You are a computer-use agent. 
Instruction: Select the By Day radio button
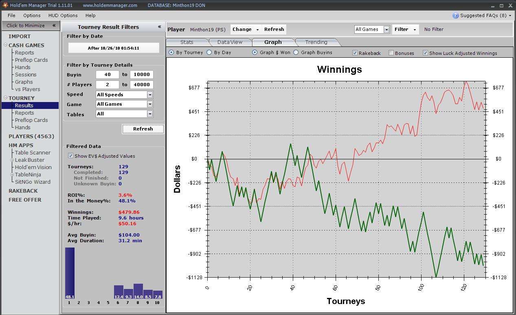tap(209, 52)
